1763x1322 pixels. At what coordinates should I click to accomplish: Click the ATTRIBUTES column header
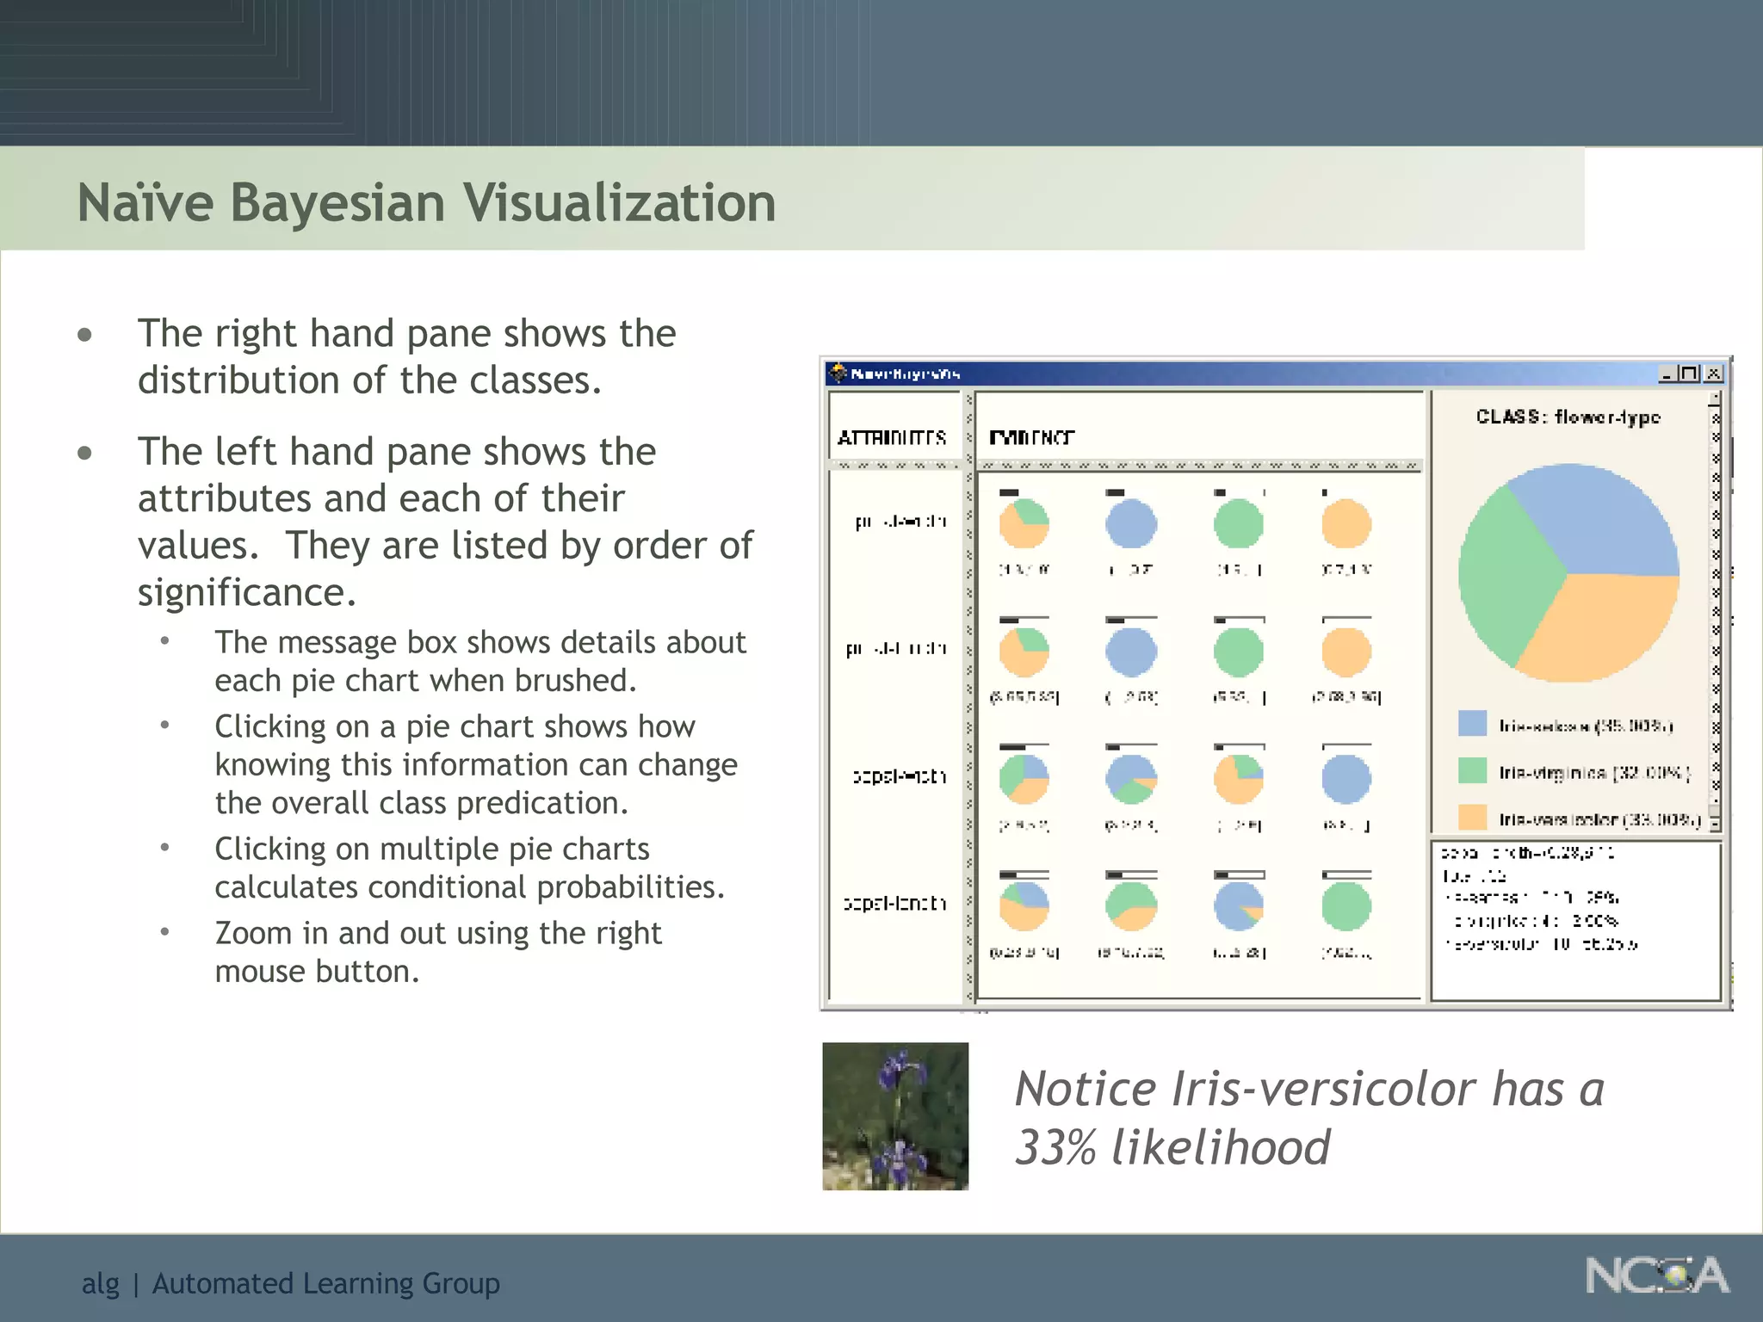point(892,437)
